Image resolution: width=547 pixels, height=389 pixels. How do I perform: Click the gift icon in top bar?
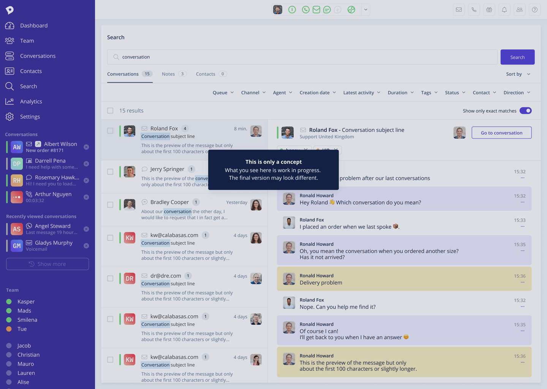[x=489, y=10]
